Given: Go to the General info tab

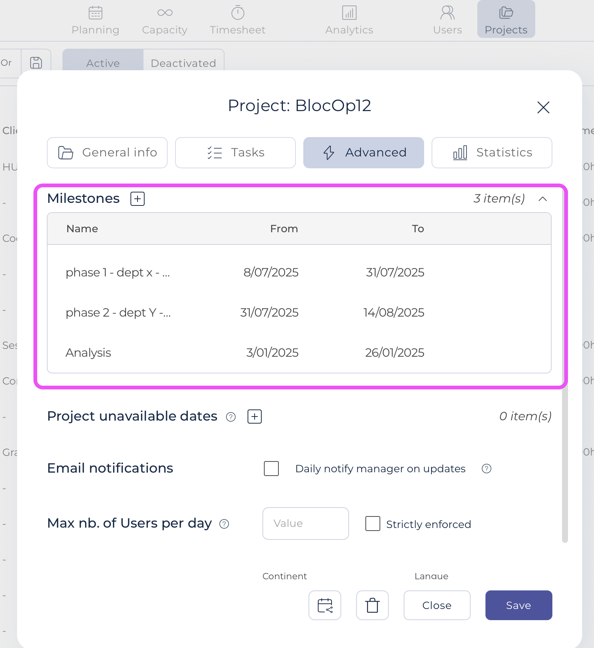Looking at the screenshot, I should click(x=107, y=153).
